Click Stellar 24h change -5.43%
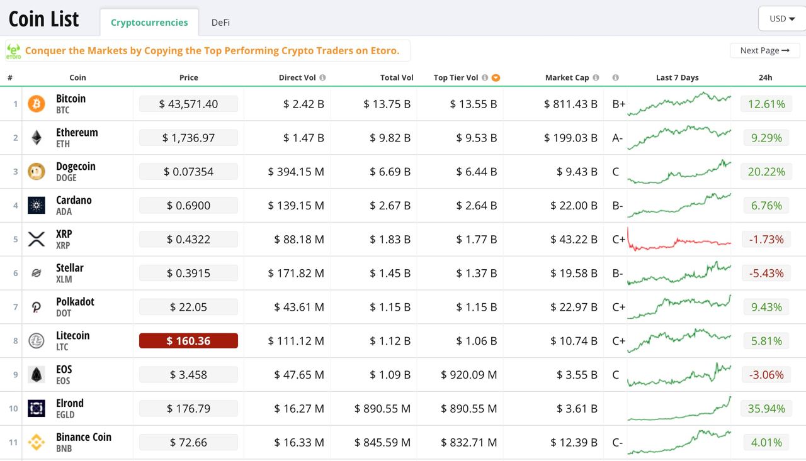 coord(766,274)
